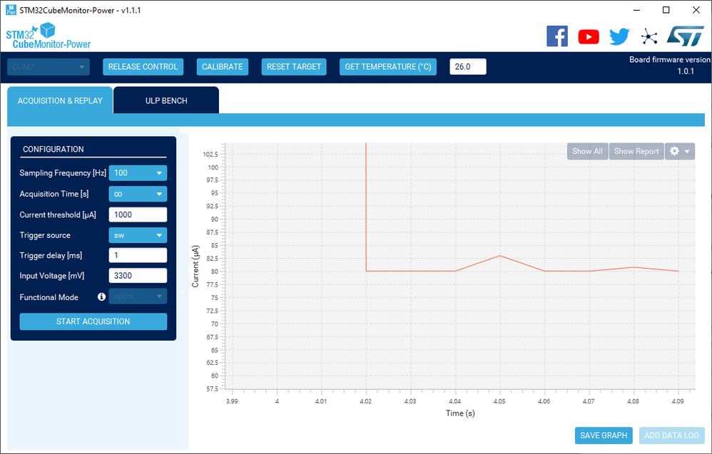This screenshot has height=454, width=712.
Task: Open the Facebook page icon
Action: [x=557, y=36]
